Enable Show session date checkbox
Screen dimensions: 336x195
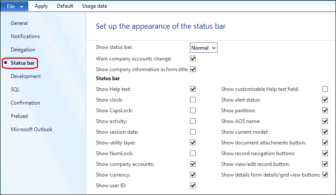(193, 132)
